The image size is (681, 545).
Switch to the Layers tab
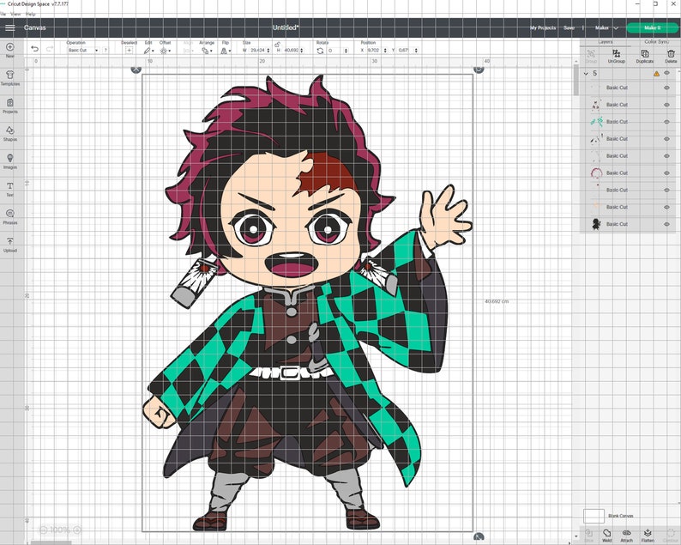(x=605, y=42)
